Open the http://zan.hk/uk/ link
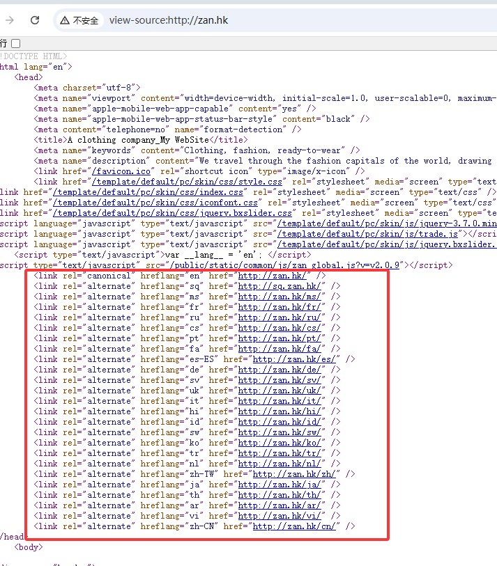 [x=280, y=391]
